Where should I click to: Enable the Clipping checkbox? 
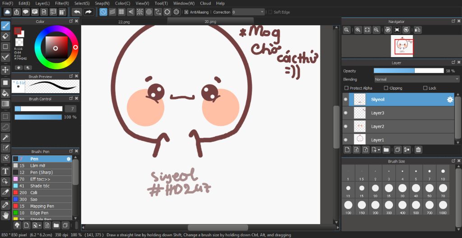[386, 88]
